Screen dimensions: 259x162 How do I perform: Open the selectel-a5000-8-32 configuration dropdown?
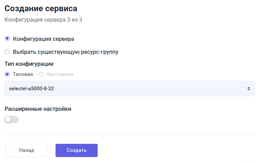129,88
